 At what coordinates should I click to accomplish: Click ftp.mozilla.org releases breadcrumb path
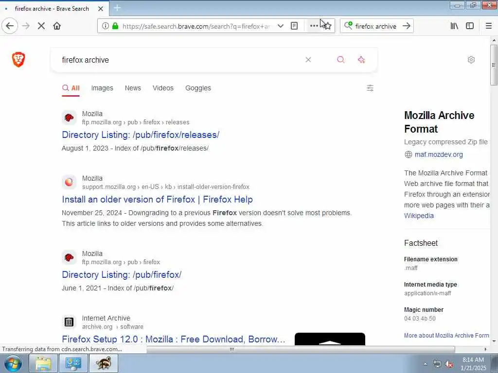coord(136,122)
